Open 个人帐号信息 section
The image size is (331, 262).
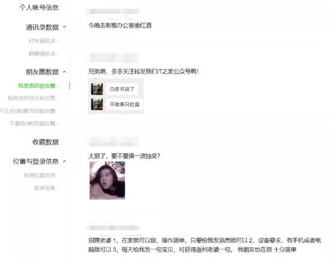click(x=39, y=7)
